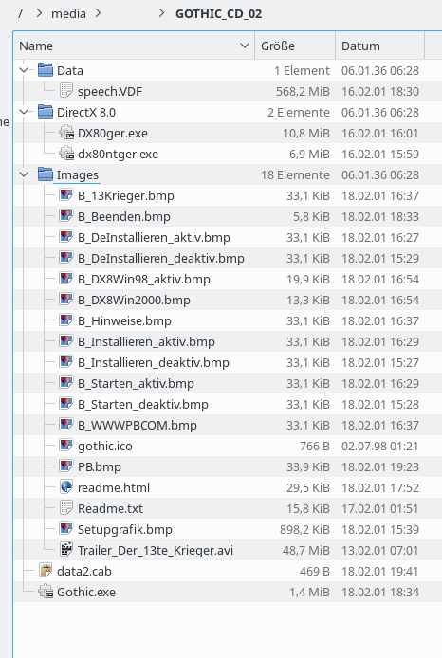Select the B_Hinweise.bmp file name
This screenshot has width=442, height=658.
tap(124, 321)
